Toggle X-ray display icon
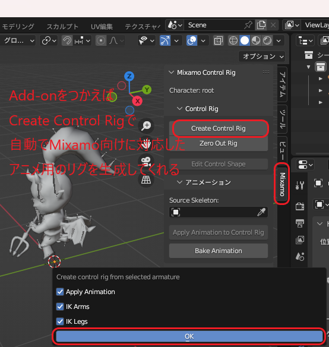This screenshot has height=347, width=329. click(x=219, y=41)
